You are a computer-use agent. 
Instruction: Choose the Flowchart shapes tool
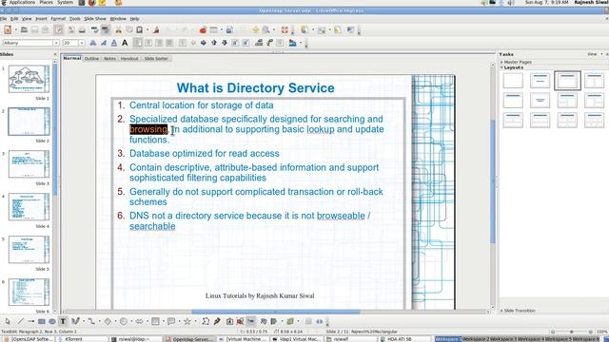tap(155, 321)
